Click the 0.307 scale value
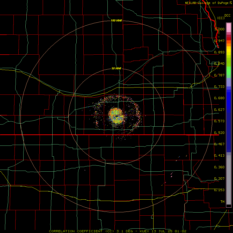This screenshot has width=233, height=233. click(219, 179)
